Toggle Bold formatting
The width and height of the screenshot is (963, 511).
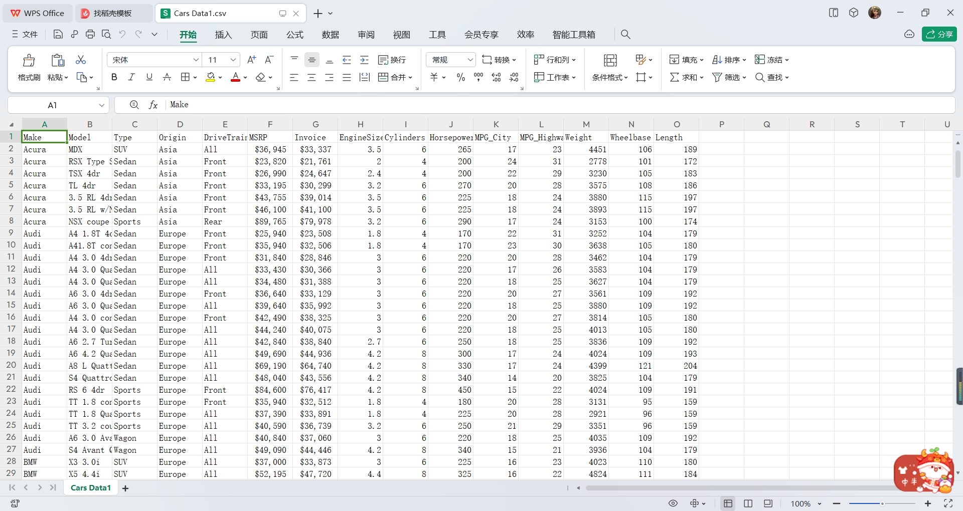pos(114,77)
